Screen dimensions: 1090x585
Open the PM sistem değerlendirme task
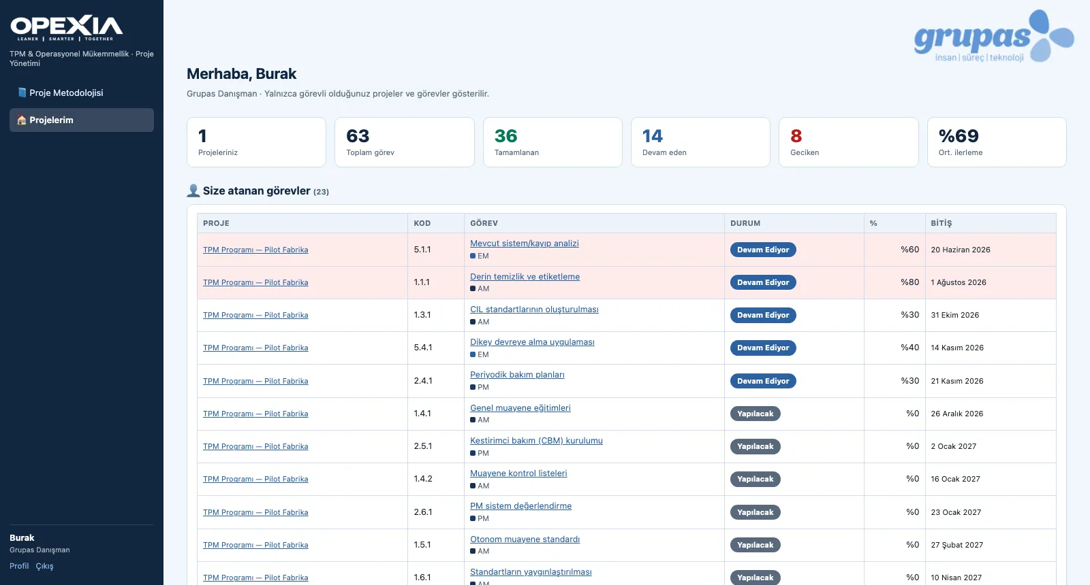[520, 506]
